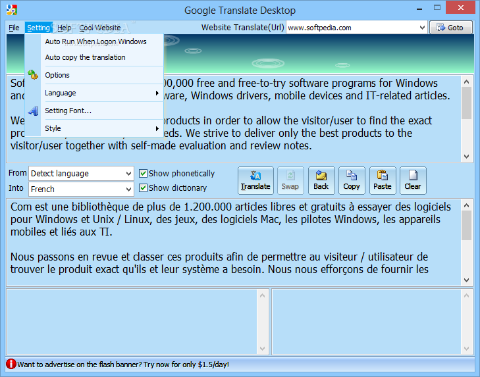Click the source text scrollbar thumb
This screenshot has width=480, height=377.
(x=467, y=103)
